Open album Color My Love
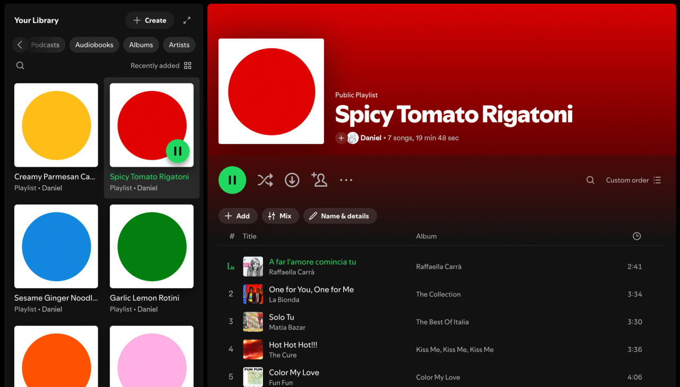This screenshot has height=387, width=680. click(438, 377)
